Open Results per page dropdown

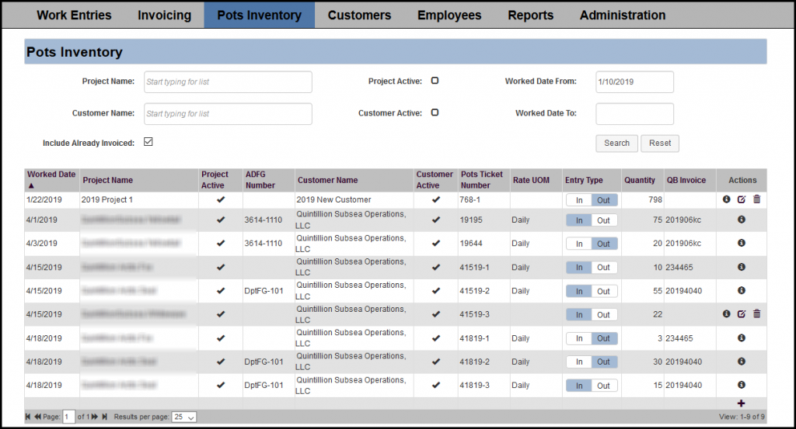[x=183, y=417]
